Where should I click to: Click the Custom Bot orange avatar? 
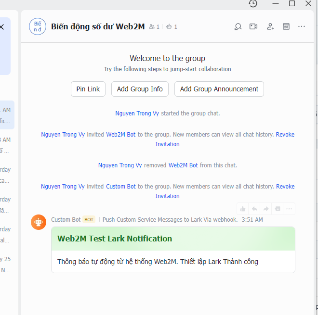click(39, 222)
